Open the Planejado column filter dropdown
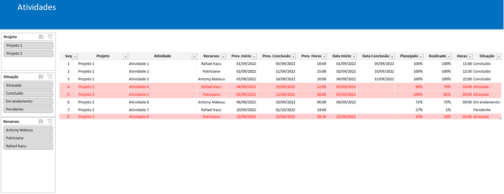 [421, 57]
